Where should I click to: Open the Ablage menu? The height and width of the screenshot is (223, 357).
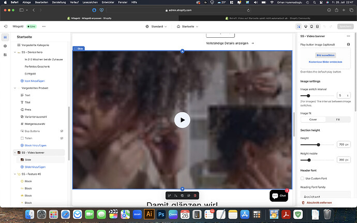[x=26, y=2]
